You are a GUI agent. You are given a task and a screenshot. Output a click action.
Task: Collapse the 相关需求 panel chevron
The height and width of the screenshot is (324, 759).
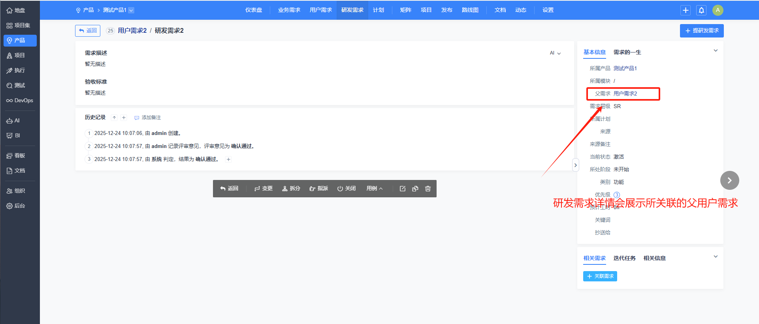click(x=715, y=257)
